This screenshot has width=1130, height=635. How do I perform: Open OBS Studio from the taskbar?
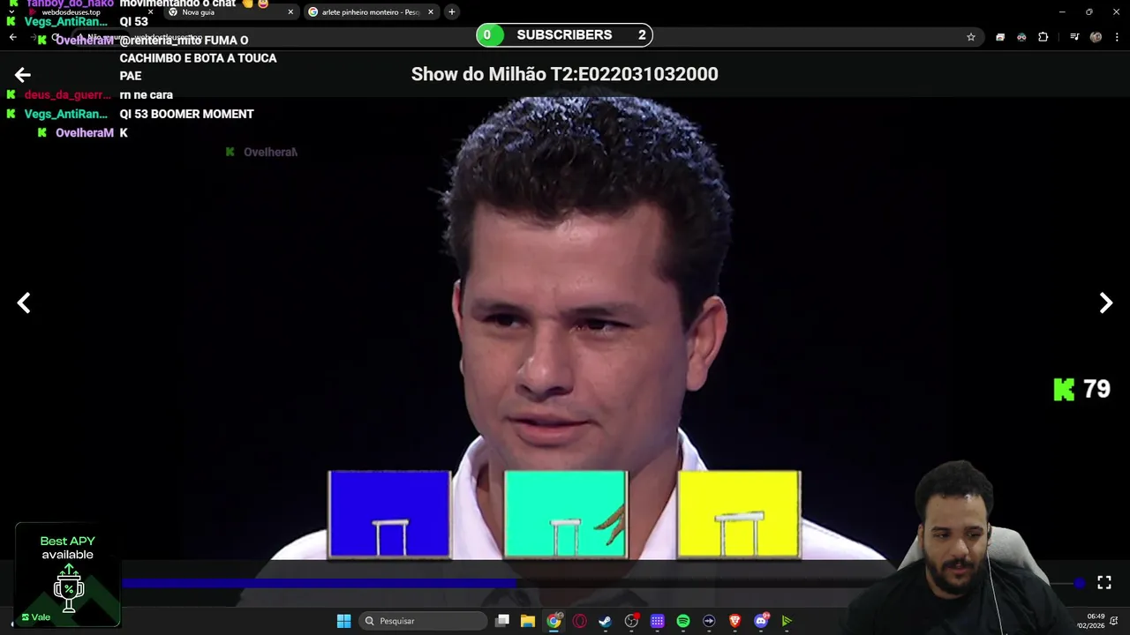tap(631, 621)
